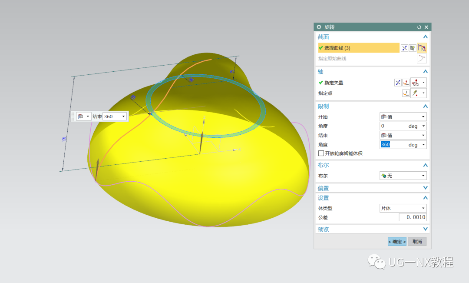The width and height of the screenshot is (469, 283).
Task: Reverse the axis vector direction
Action: coord(398,83)
